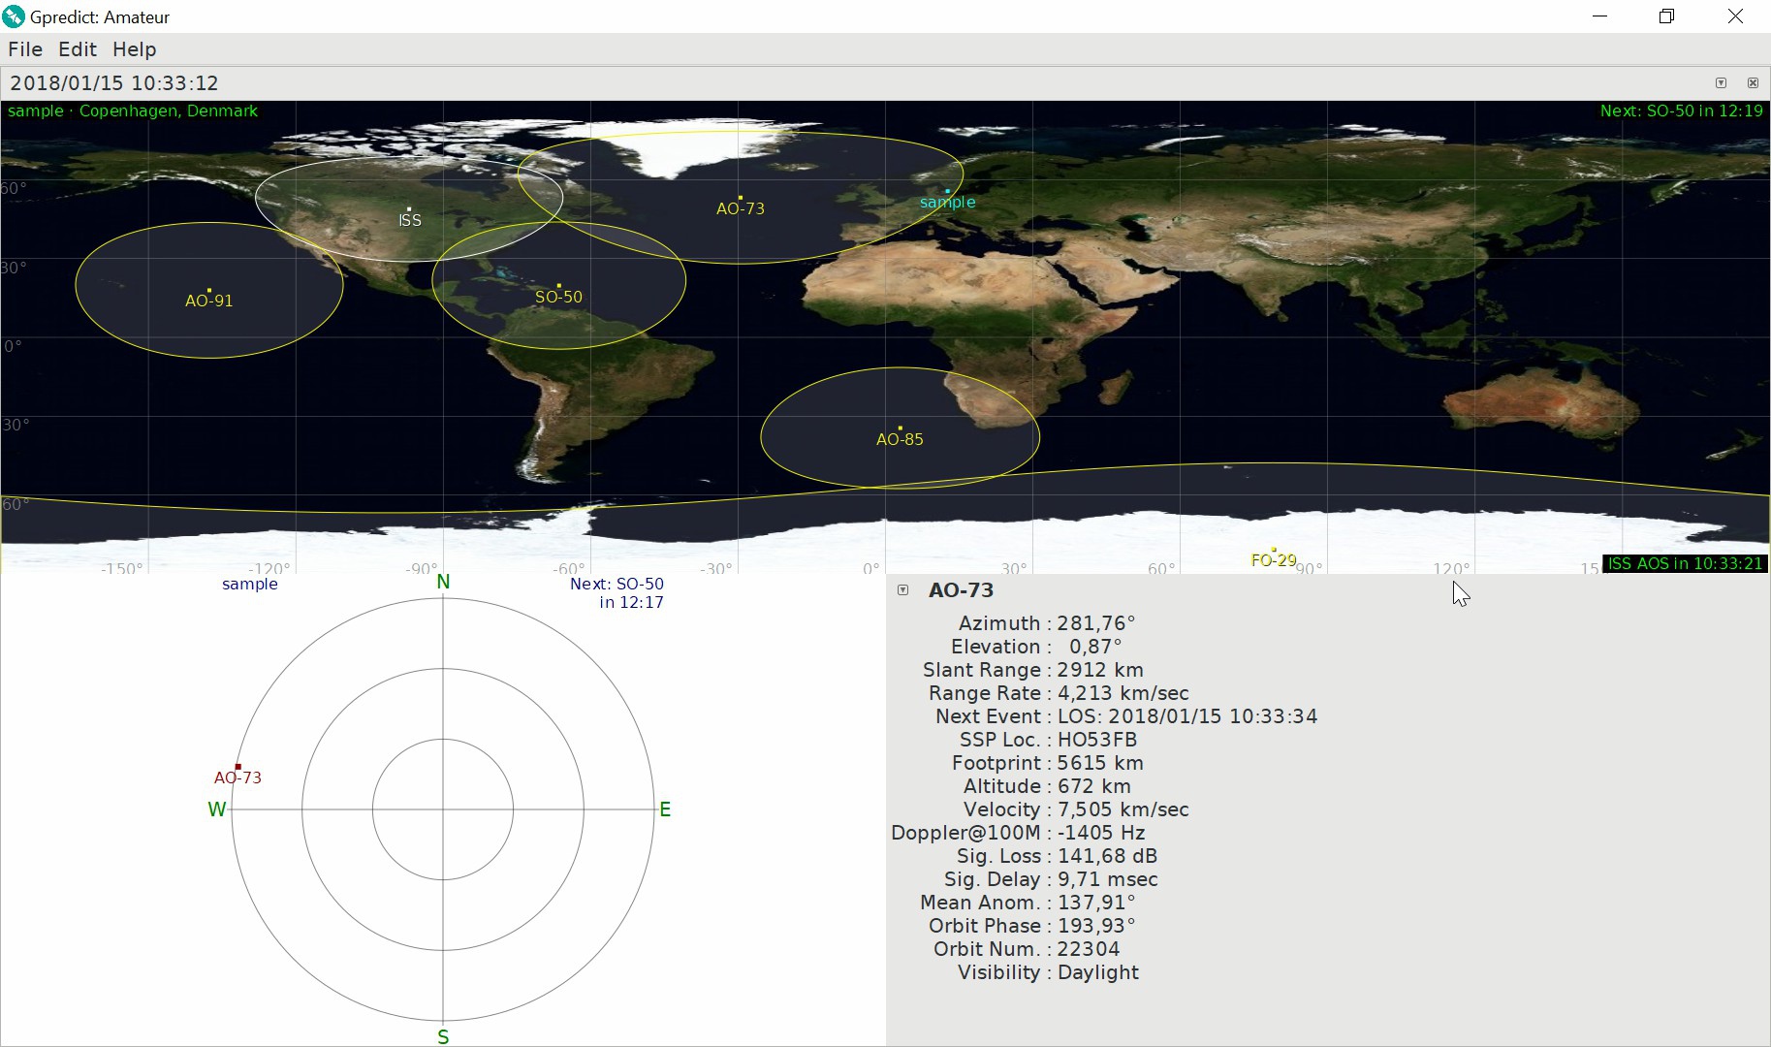Click the AO-73 marker in the polar view
Image resolution: width=1771 pixels, height=1047 pixels.
click(238, 775)
